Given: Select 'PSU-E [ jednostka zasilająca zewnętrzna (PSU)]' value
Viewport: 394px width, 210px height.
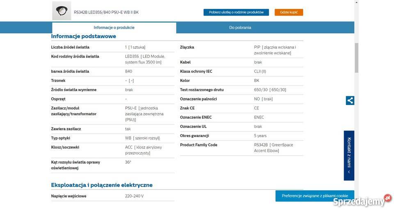Looking at the screenshot, I should (144, 114).
